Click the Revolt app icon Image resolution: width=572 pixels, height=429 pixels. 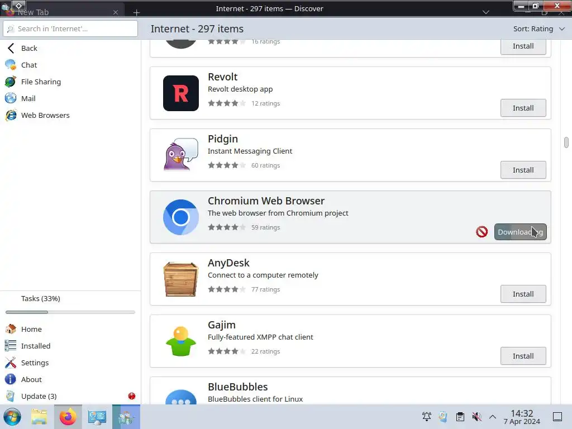(180, 93)
